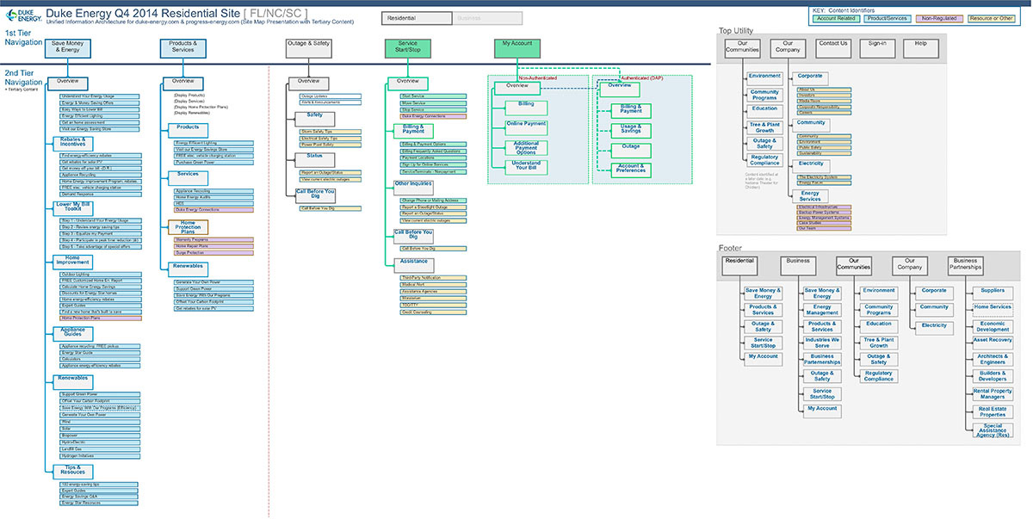Select Home Improvement section box
The height and width of the screenshot is (519, 1033).
pyautogui.click(x=72, y=263)
